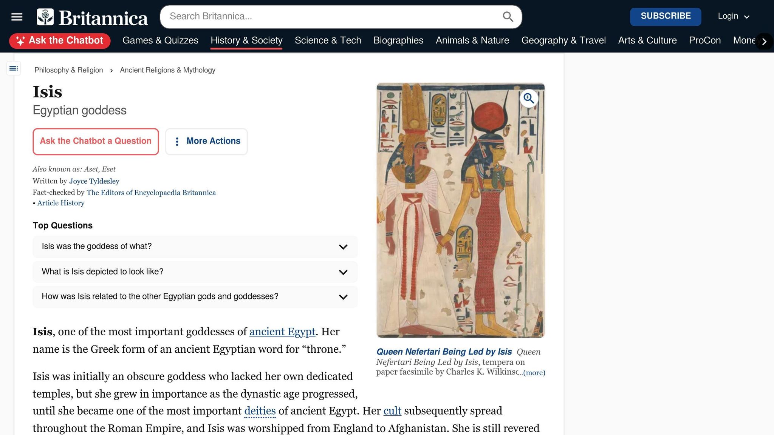Click the Britannica thistle logo
774x435 pixels.
click(45, 17)
